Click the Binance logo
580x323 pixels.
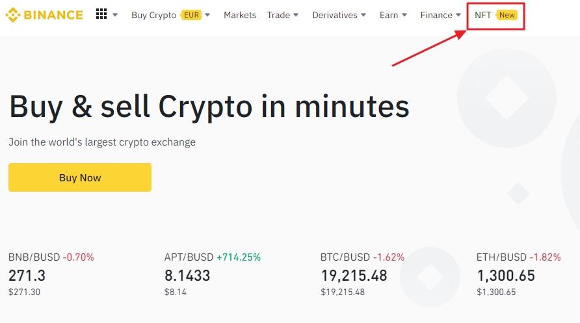pos(44,14)
